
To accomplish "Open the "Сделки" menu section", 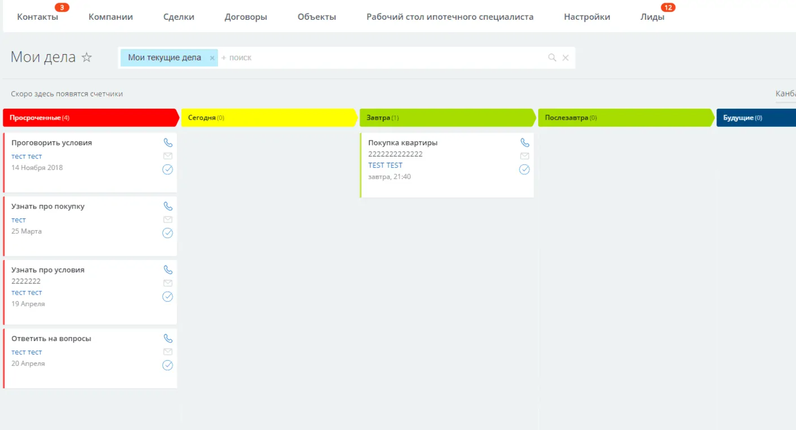I will (x=178, y=17).
